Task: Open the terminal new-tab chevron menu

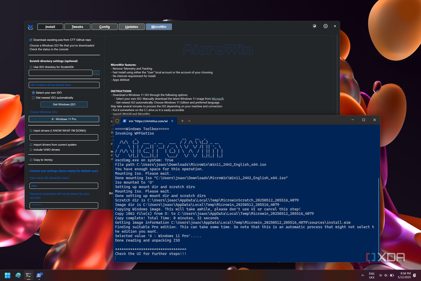Action: coord(189,121)
